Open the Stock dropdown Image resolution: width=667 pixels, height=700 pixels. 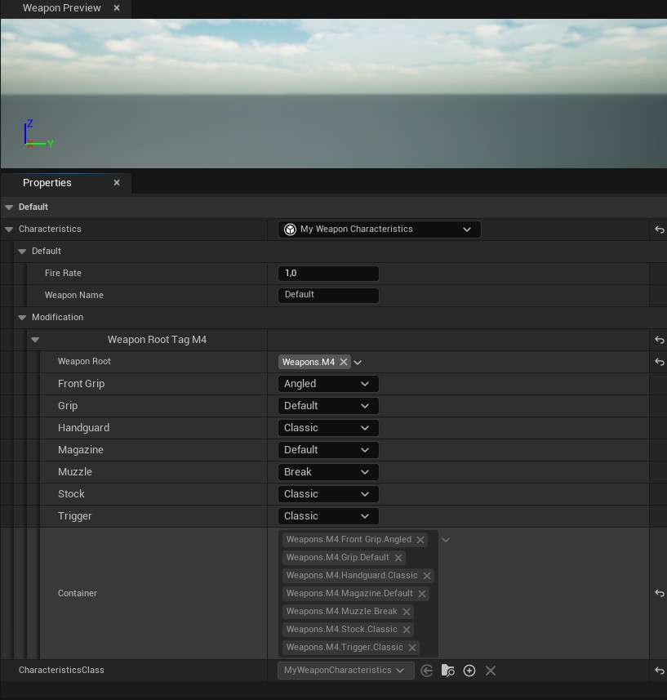pyautogui.click(x=328, y=494)
